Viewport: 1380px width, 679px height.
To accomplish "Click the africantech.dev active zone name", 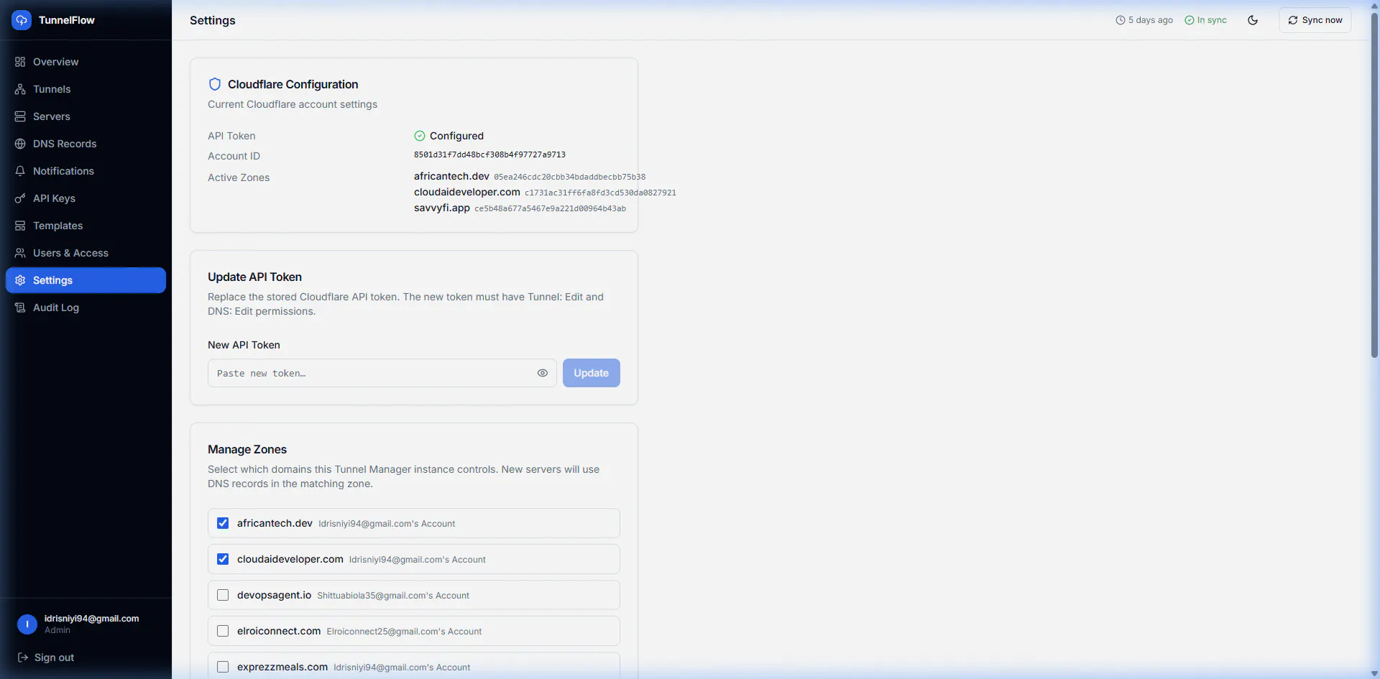I will click(x=451, y=176).
